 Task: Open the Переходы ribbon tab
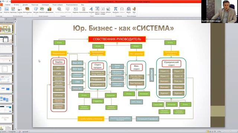pos(35,5)
